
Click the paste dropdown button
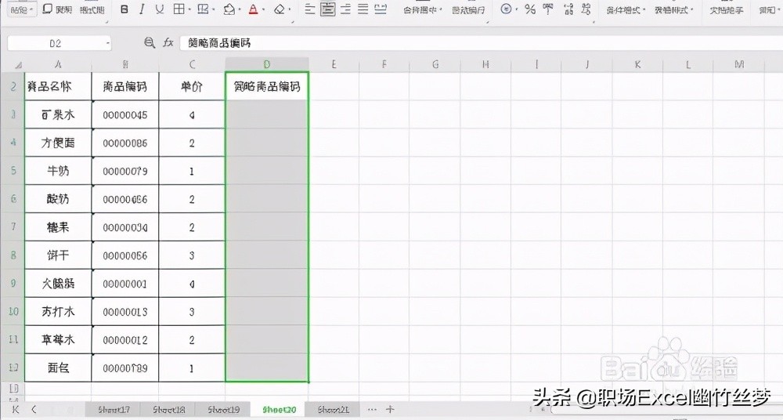[23, 9]
